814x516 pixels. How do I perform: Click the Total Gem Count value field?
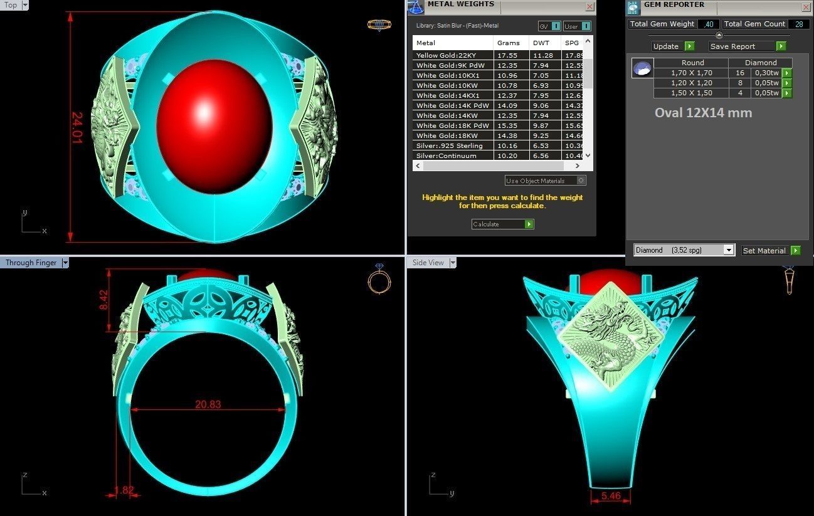799,24
